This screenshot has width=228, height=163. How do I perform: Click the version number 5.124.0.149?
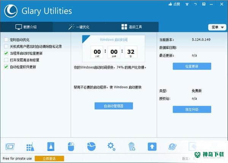[201, 40]
